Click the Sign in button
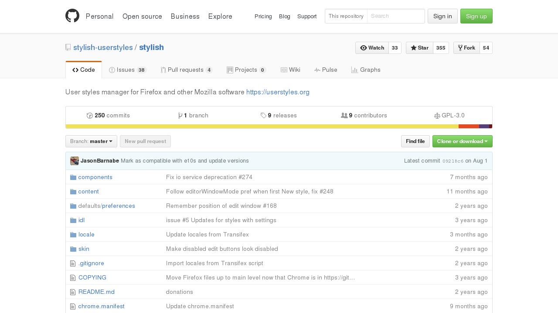The height and width of the screenshot is (313, 558). (x=442, y=16)
